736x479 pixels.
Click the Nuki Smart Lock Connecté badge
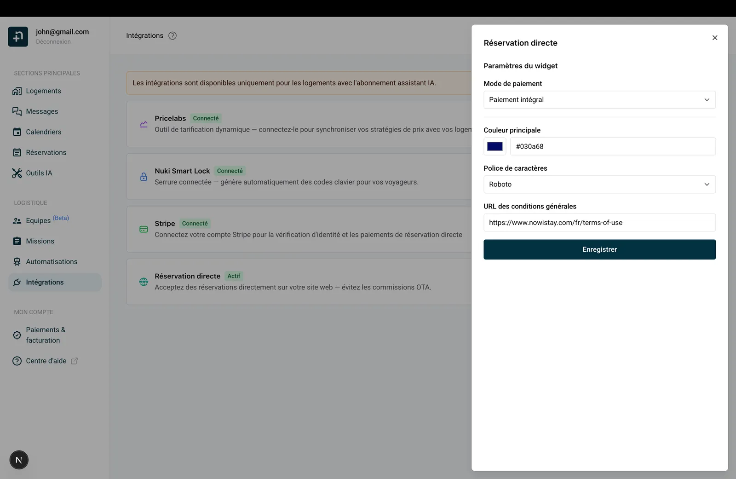(230, 171)
